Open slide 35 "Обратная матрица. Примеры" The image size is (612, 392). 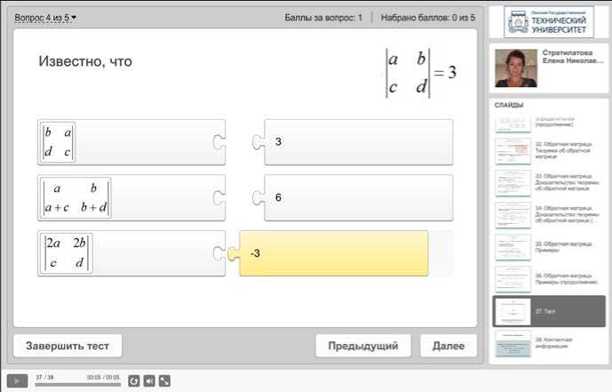pyautogui.click(x=550, y=247)
